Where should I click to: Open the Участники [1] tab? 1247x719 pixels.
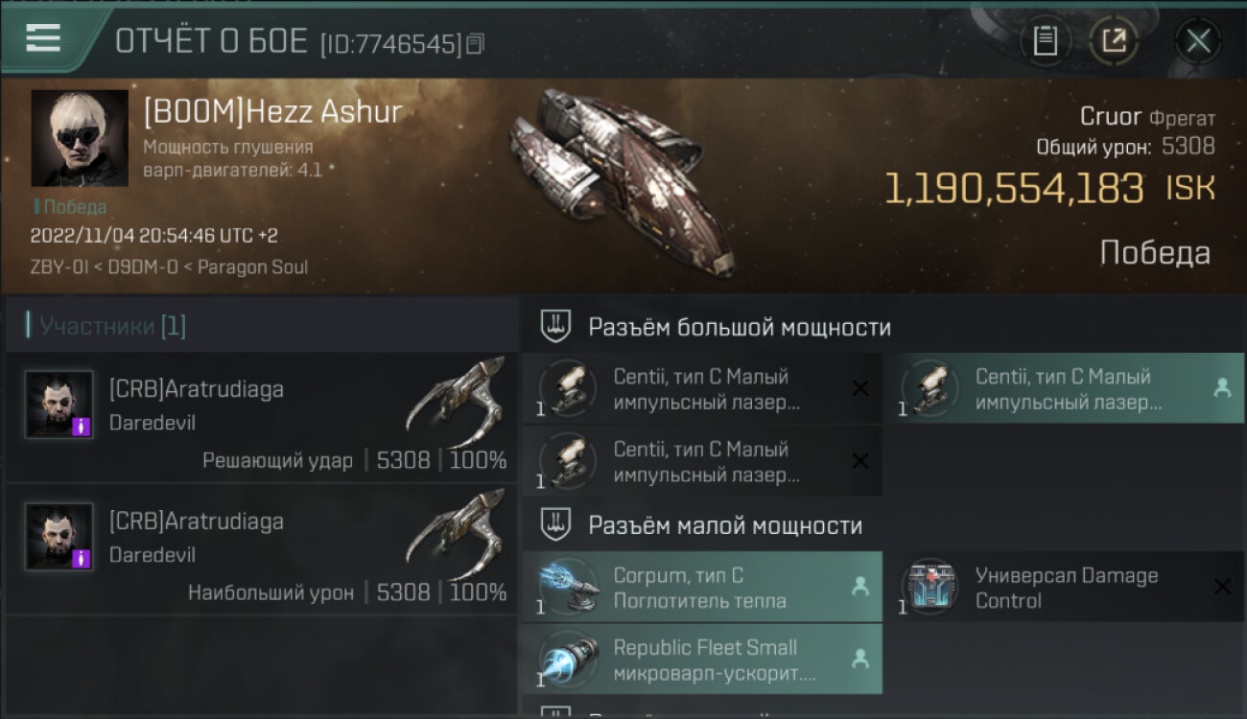coord(112,326)
